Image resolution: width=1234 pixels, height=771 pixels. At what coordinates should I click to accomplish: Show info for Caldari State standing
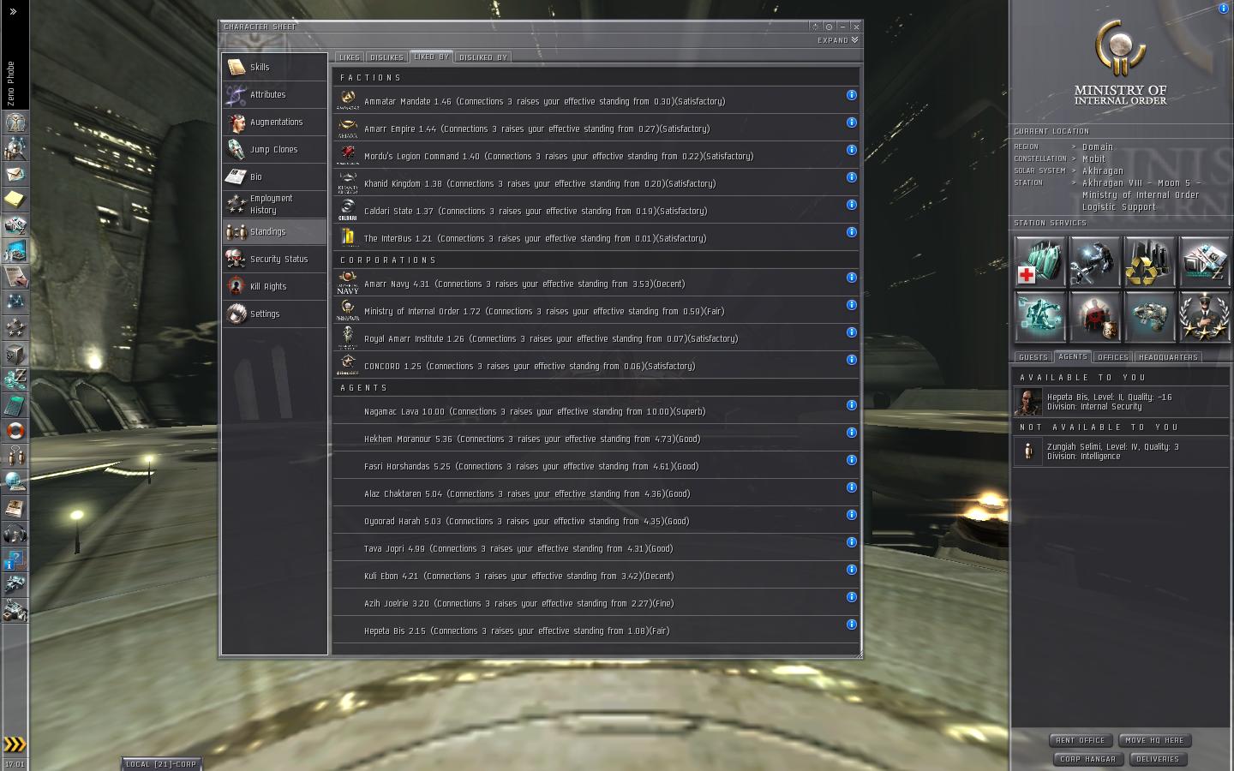pos(851,205)
